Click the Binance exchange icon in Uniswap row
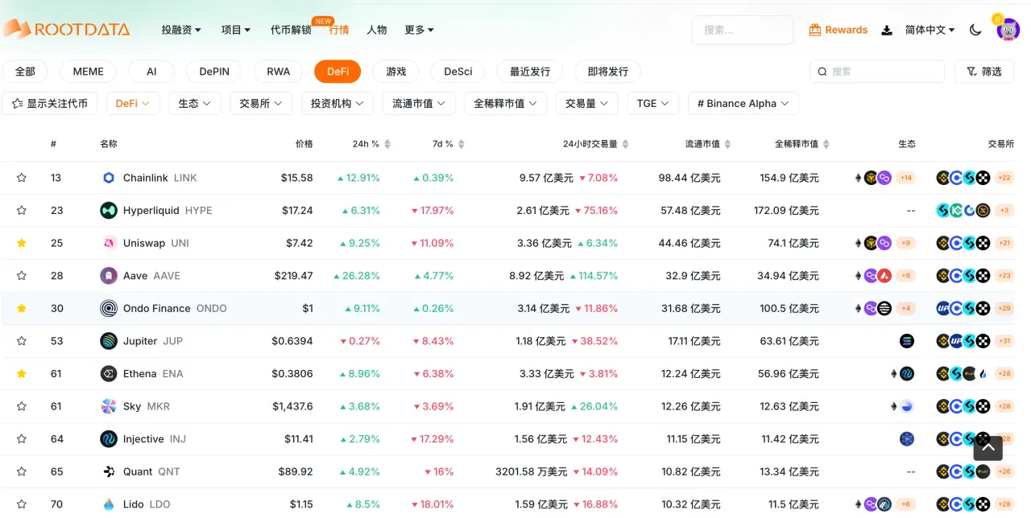Viewport: 1031px width, 518px height. [x=943, y=243]
